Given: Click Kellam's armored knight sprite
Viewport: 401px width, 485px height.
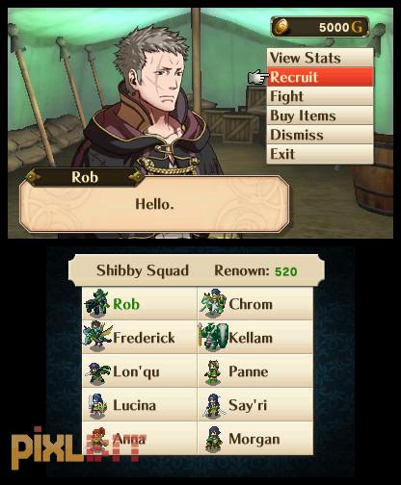Looking at the screenshot, I should pyautogui.click(x=213, y=337).
